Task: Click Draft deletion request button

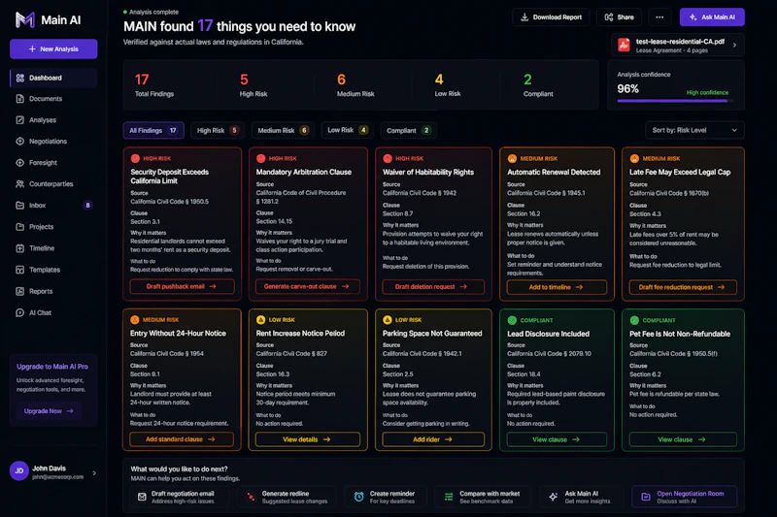Action: coord(433,287)
